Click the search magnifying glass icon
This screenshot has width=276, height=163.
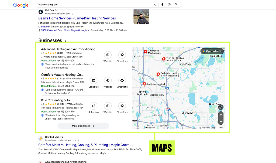[176, 5]
